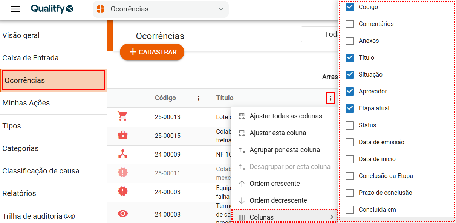Select Ajustar todas as colunas
Image resolution: width=456 pixels, height=223 pixels.
click(285, 116)
